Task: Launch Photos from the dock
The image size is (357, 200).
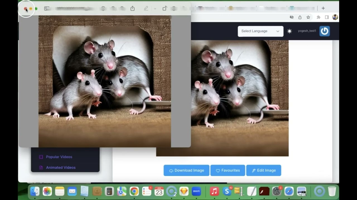Action: click(x=47, y=191)
